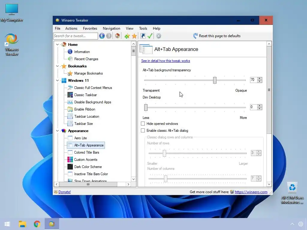This screenshot has height=230, width=307.
Task: Increase transparency value with up spinner
Action: [260, 79]
